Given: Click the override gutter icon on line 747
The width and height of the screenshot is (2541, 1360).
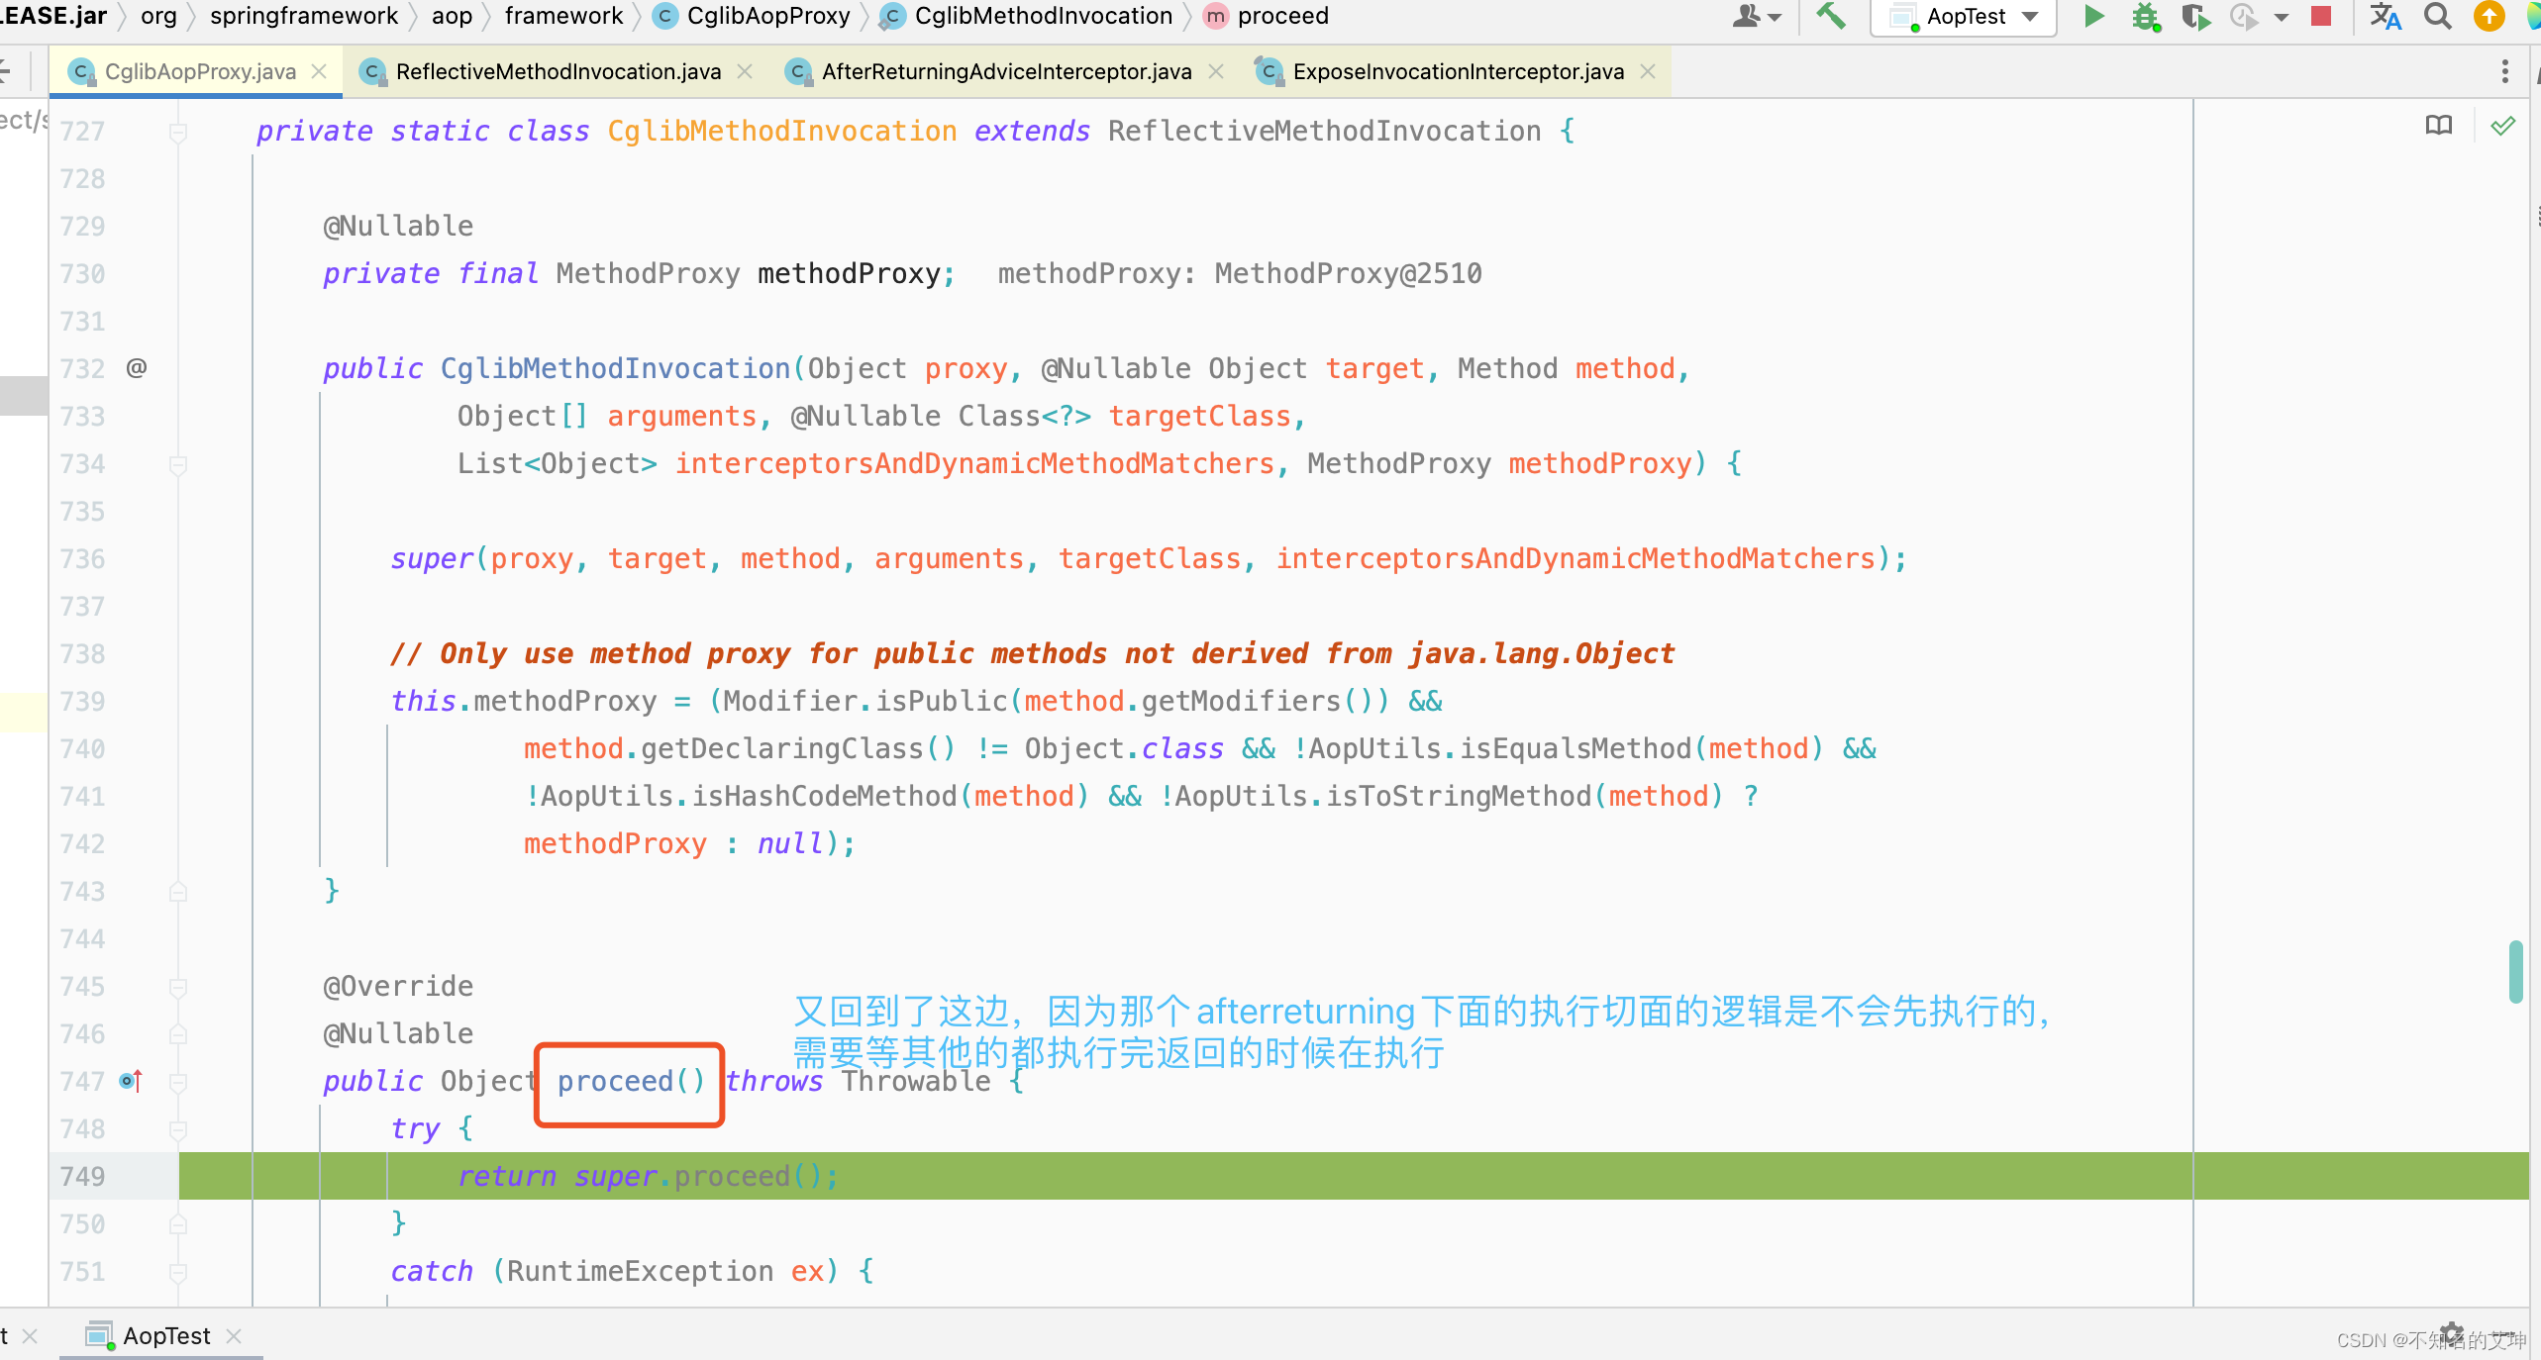Looking at the screenshot, I should click(x=131, y=1081).
